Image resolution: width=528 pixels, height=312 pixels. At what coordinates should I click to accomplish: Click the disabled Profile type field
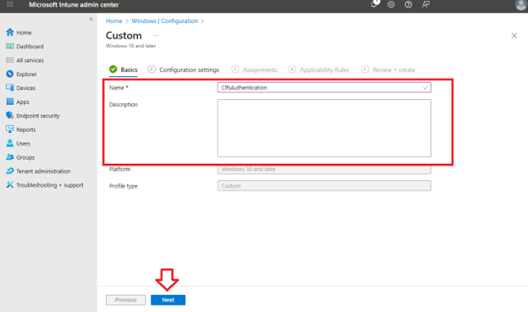[x=324, y=186]
